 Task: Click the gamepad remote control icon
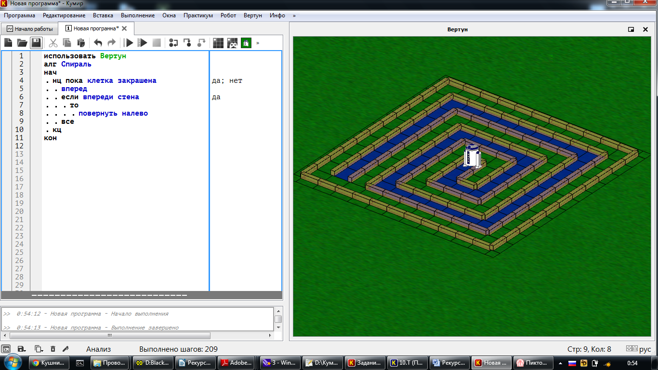click(x=232, y=43)
